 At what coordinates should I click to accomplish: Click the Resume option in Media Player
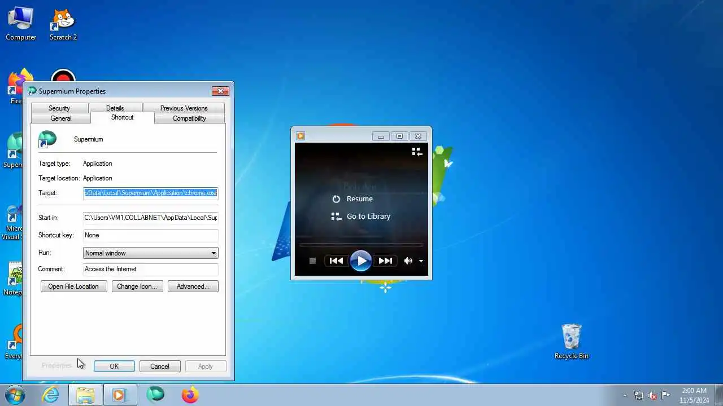[360, 199]
